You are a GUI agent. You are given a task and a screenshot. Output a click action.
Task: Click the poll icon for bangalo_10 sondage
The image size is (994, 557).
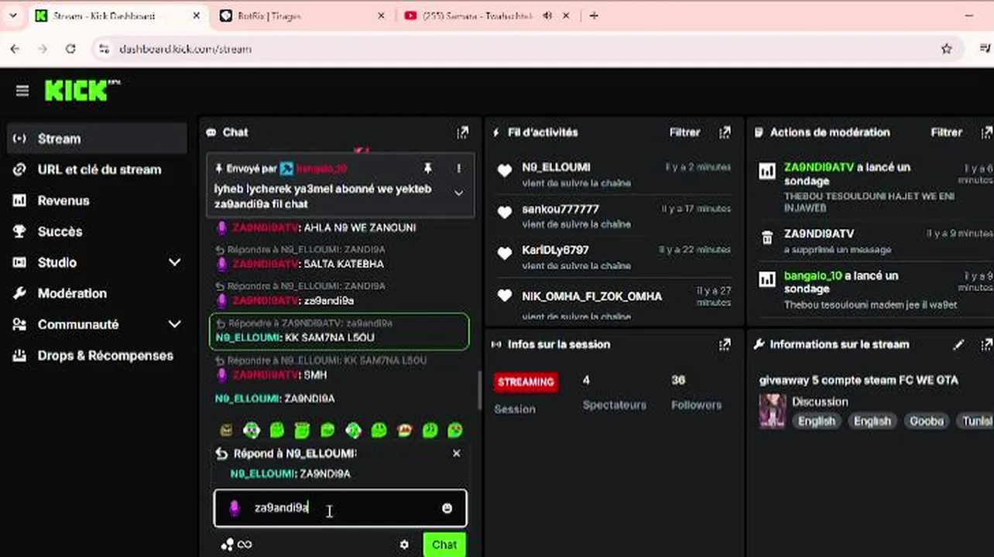point(767,279)
